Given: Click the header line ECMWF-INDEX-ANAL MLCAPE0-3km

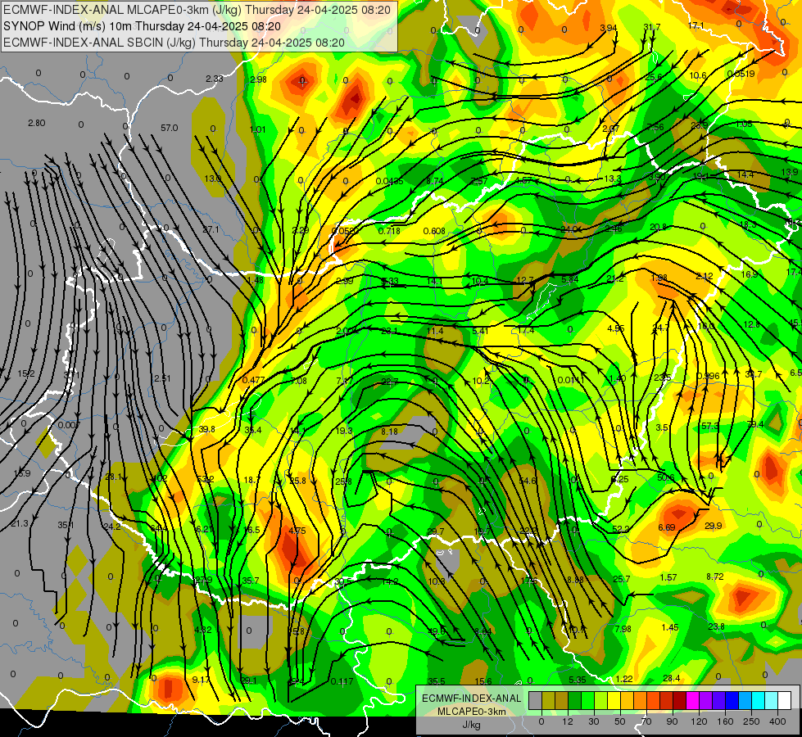Looking at the screenshot, I should point(197,10).
